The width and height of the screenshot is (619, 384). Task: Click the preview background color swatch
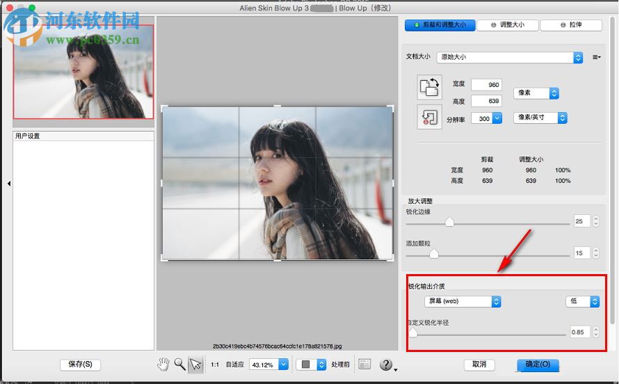coord(305,365)
